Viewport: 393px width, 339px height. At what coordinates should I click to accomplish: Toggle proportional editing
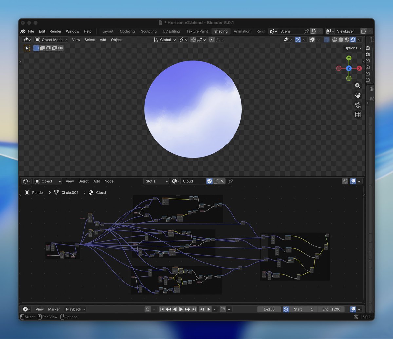point(212,40)
